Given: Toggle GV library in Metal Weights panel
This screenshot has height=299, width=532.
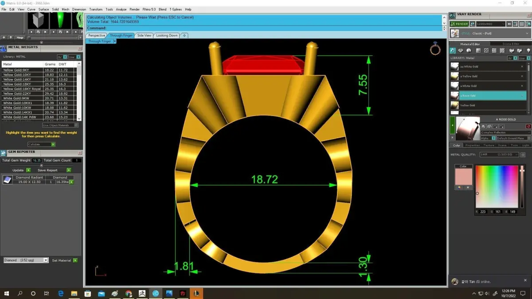Looking at the screenshot, I should point(61,57).
